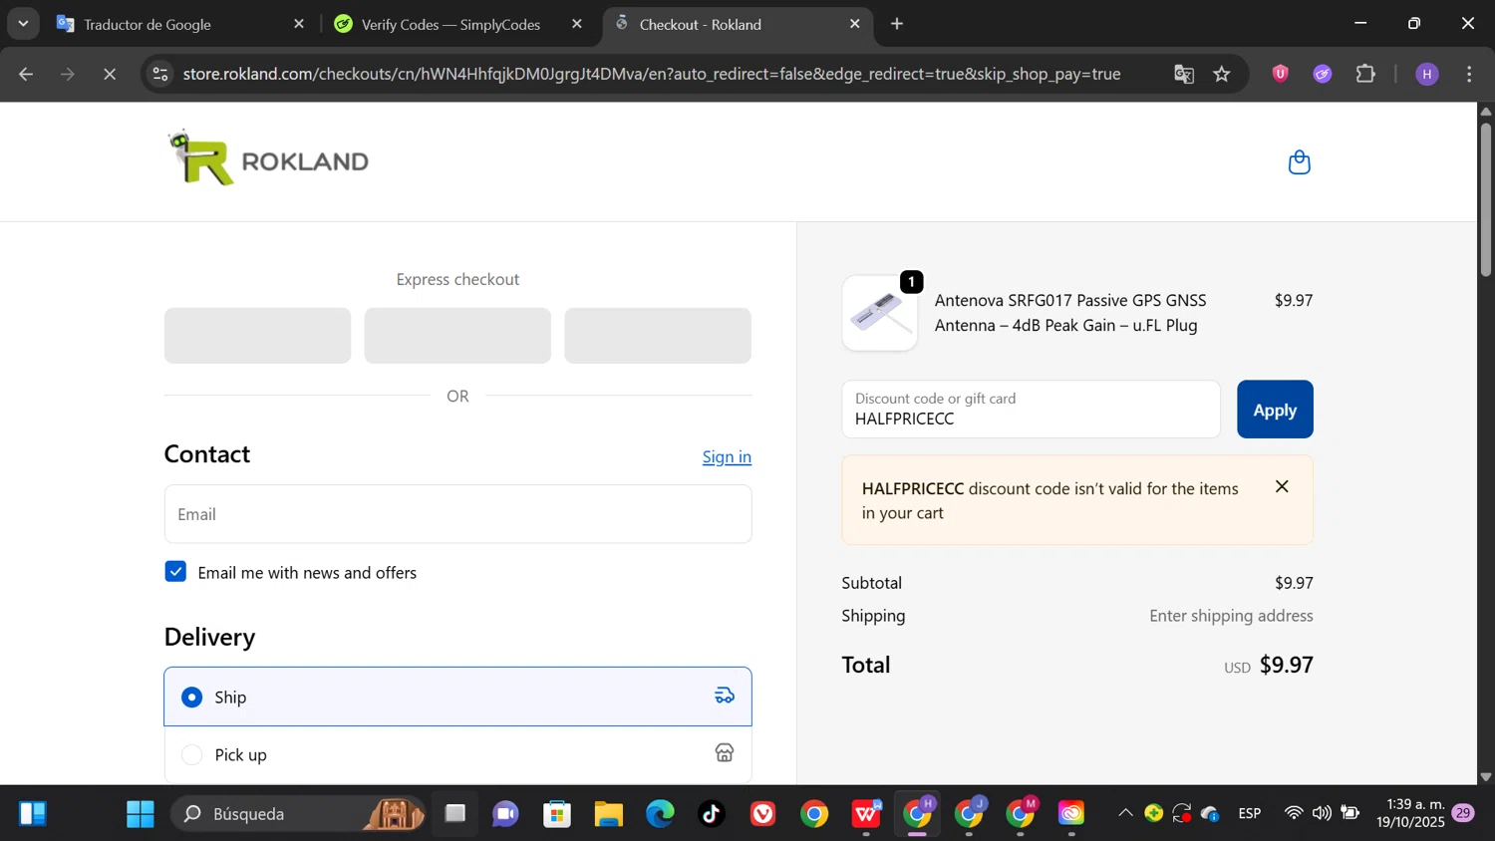View site information icon in address bar

[x=161, y=75]
